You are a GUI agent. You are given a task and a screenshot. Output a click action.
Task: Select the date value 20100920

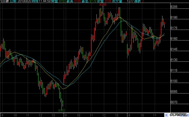[x=24, y=1]
